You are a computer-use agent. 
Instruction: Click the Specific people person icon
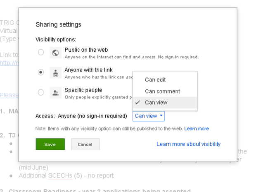[x=55, y=92]
